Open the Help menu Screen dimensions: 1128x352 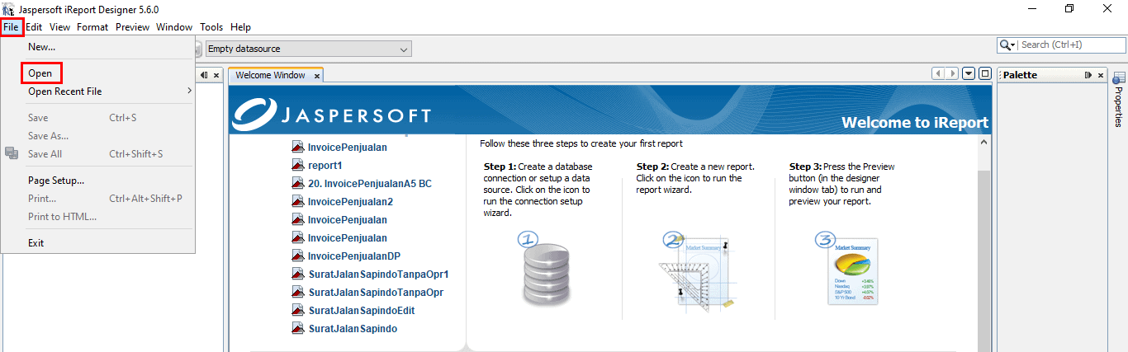[240, 27]
